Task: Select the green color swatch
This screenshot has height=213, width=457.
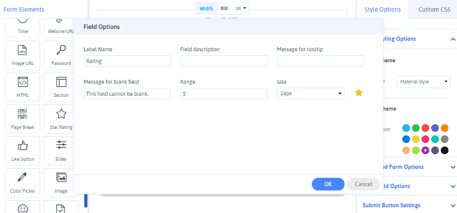Action: coord(415,128)
